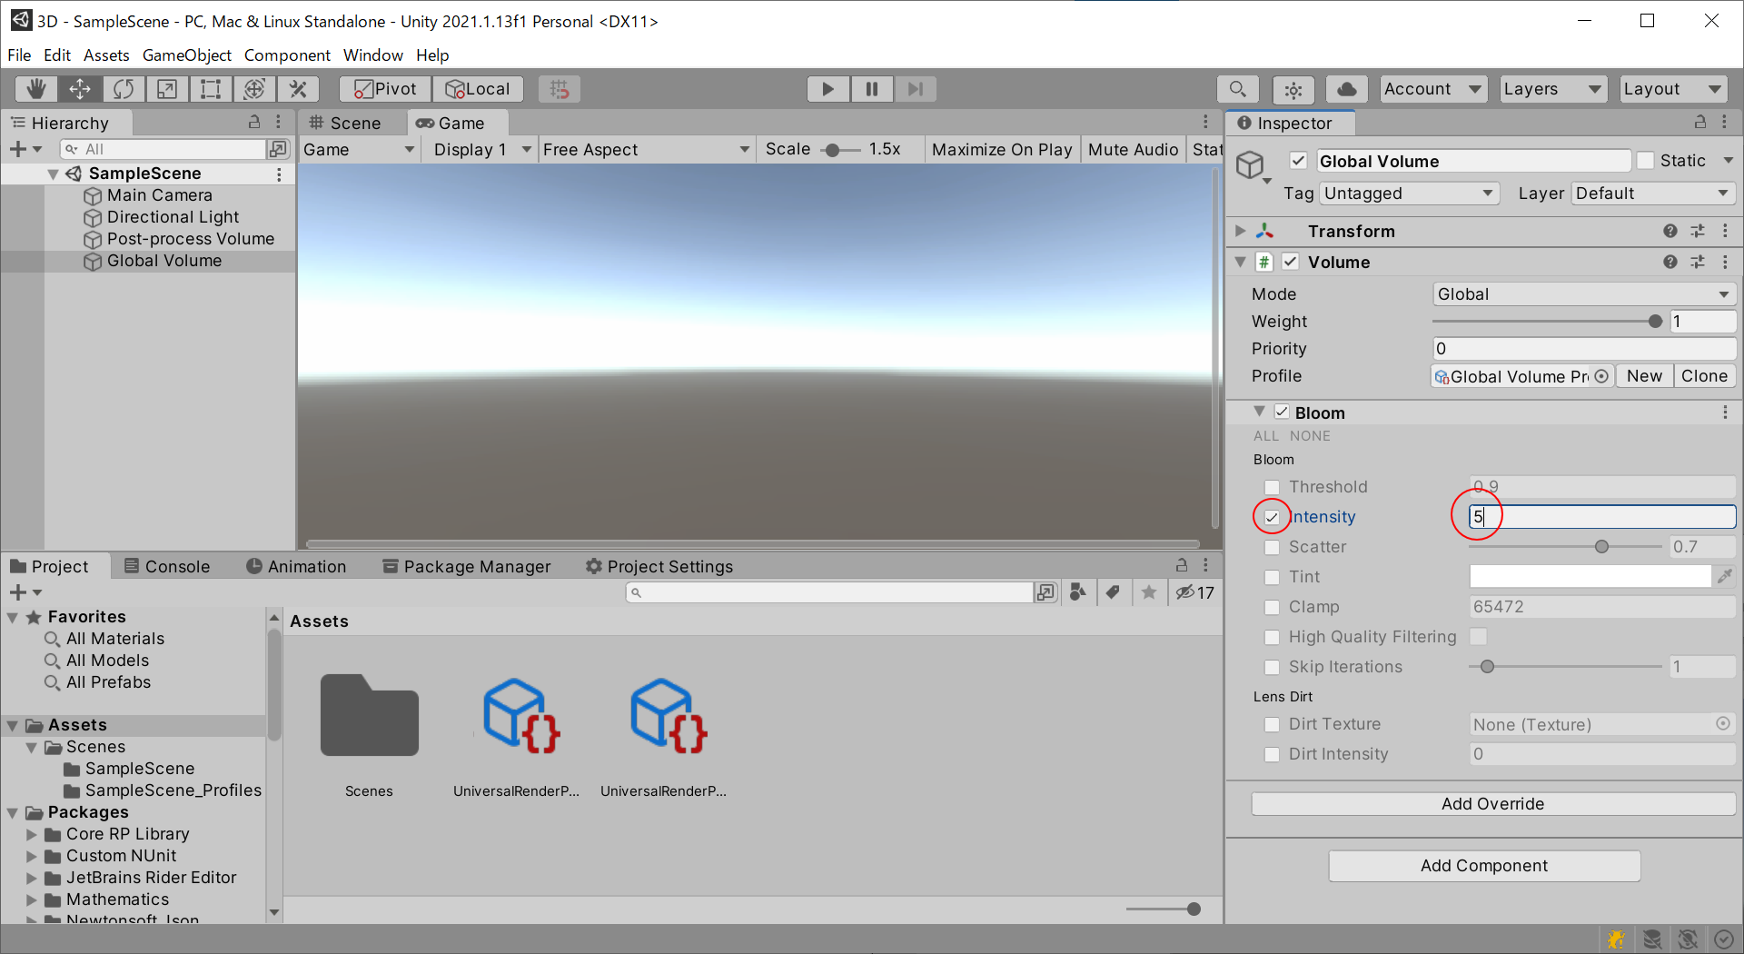Click the search by label icon in Project
Viewport: 1744px width, 954px height.
pyautogui.click(x=1113, y=592)
